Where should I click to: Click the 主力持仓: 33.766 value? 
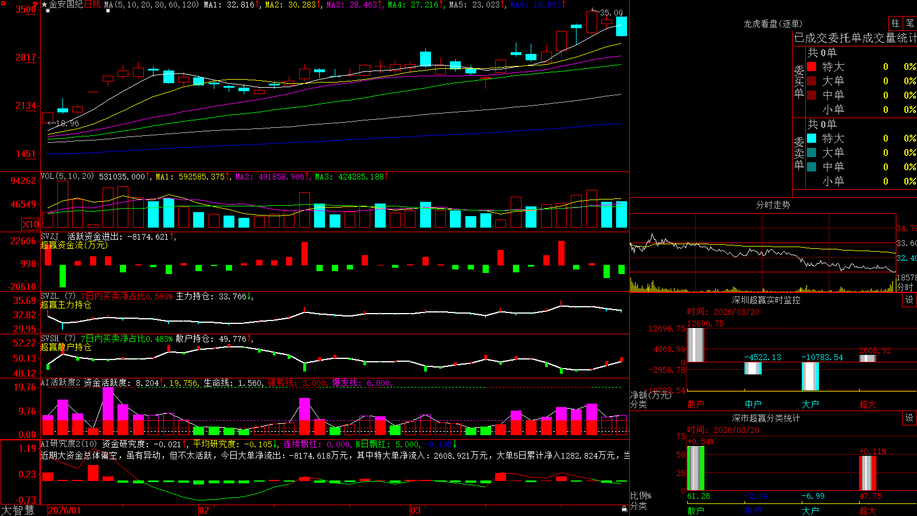tap(211, 296)
